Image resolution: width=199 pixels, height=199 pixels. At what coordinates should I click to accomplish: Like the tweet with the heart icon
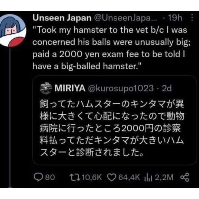click(x=111, y=177)
